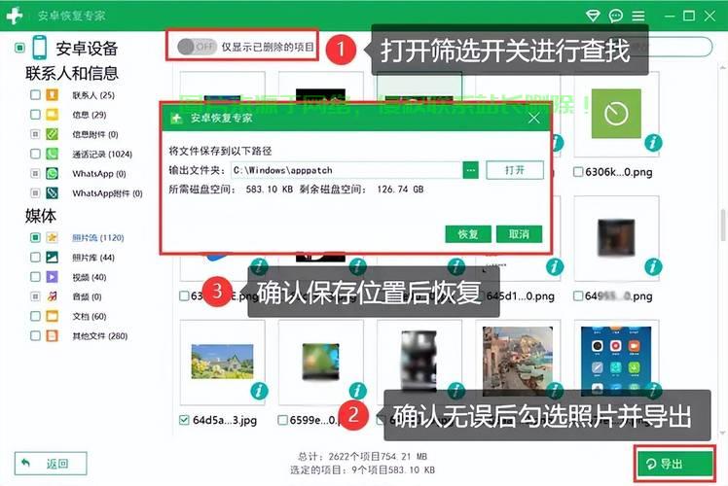Click the call log (通话记录) phone icon
Image resolution: width=728 pixels, height=486 pixels.
click(x=52, y=154)
